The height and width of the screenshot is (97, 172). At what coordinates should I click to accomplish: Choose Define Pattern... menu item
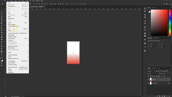click(x=18, y=48)
